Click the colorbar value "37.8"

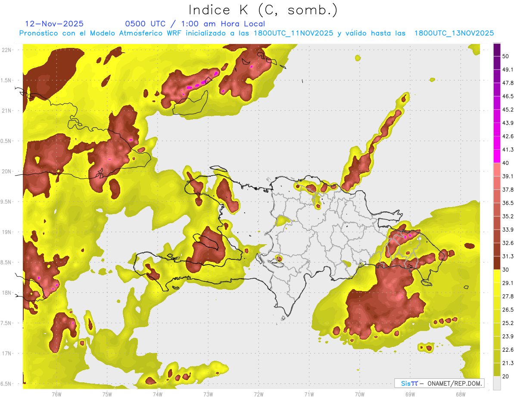(508, 189)
